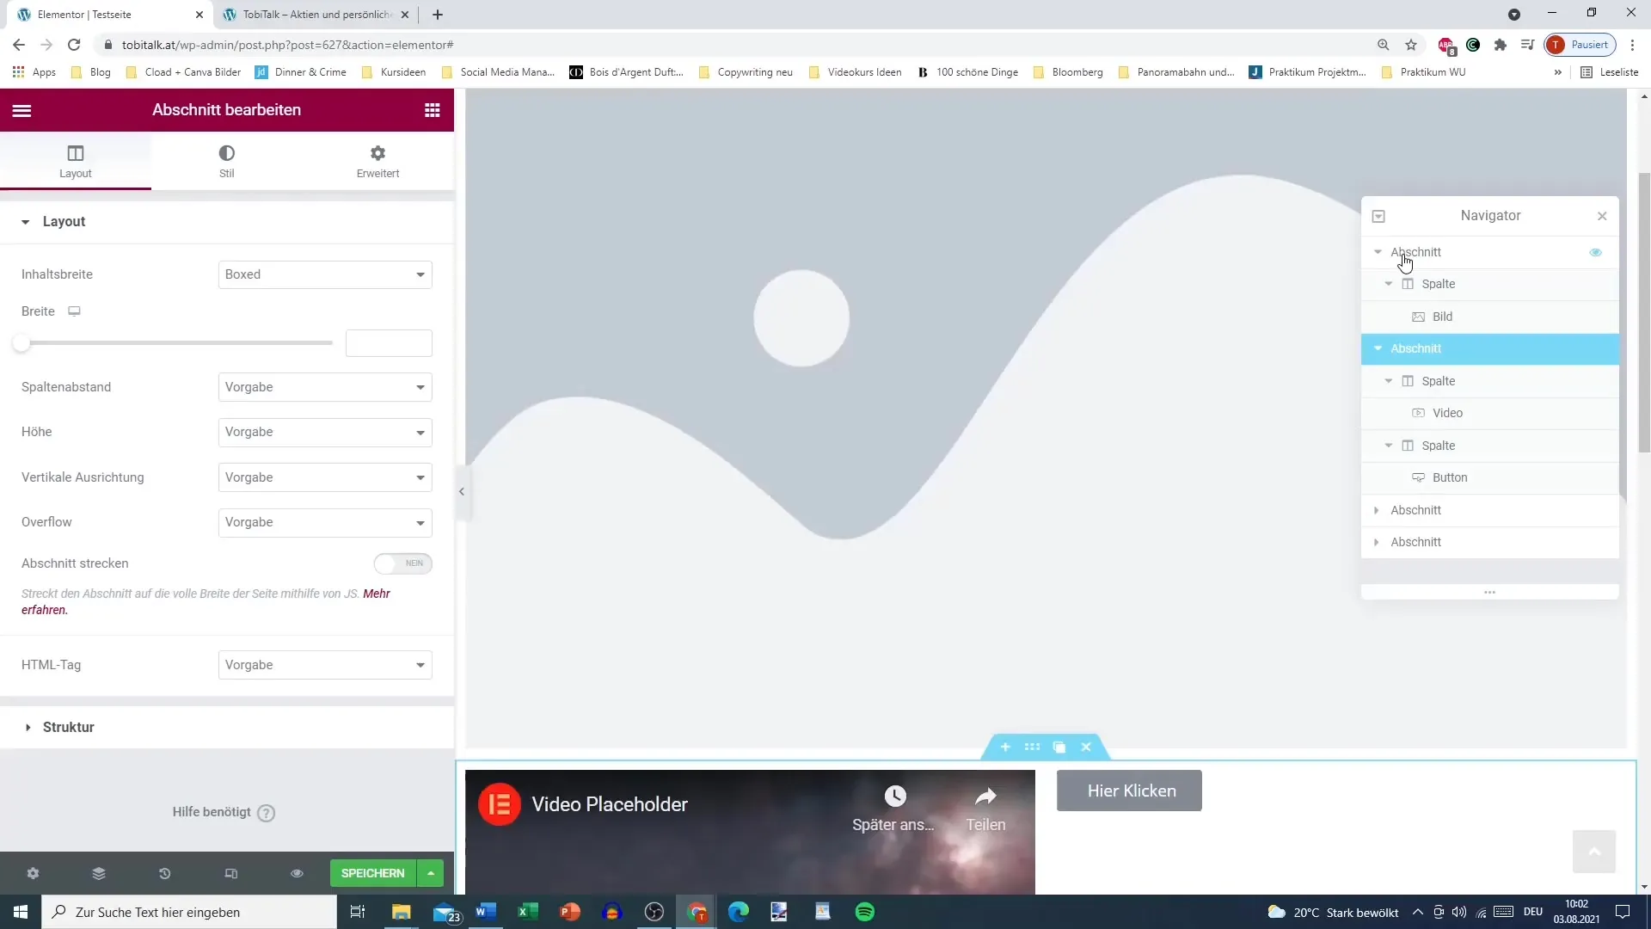This screenshot has width=1651, height=929.
Task: Open the Windows Start menu
Action: coord(21,912)
